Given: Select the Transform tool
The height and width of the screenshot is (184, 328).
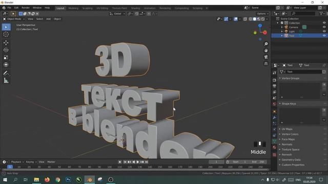Looking at the screenshot, I should pyautogui.click(x=6, y=65).
